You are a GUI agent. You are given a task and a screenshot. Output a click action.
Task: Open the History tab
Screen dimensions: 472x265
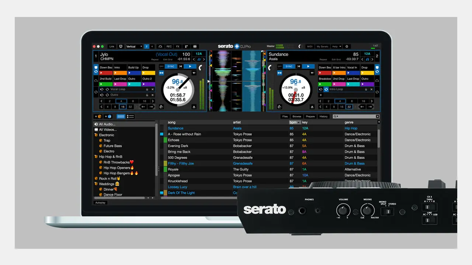323,116
